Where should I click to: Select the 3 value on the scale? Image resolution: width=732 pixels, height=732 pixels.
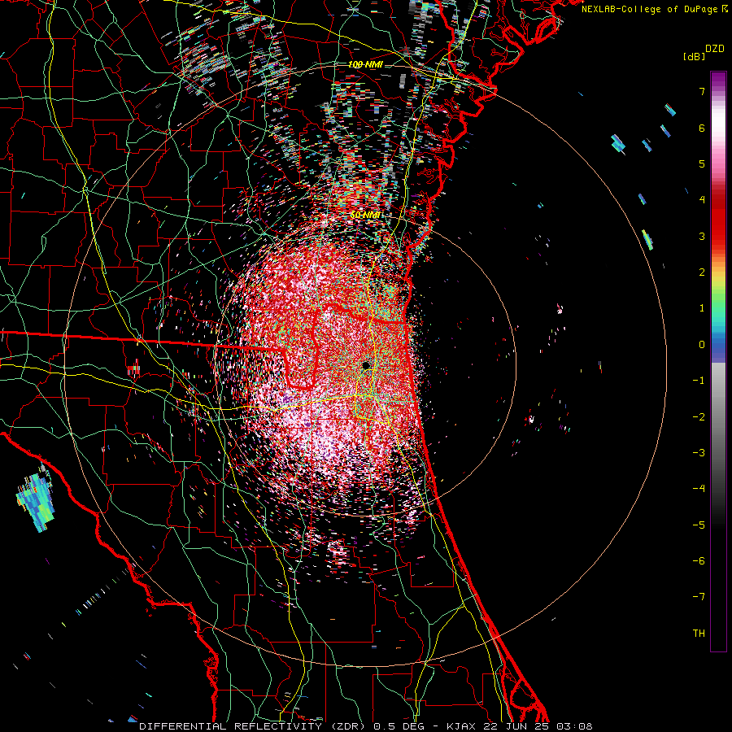click(x=702, y=236)
